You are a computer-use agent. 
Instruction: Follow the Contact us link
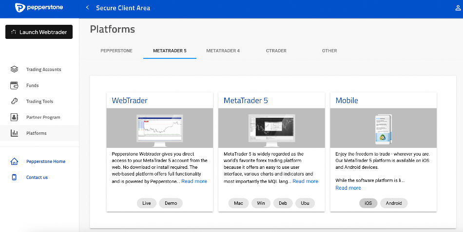(x=37, y=178)
